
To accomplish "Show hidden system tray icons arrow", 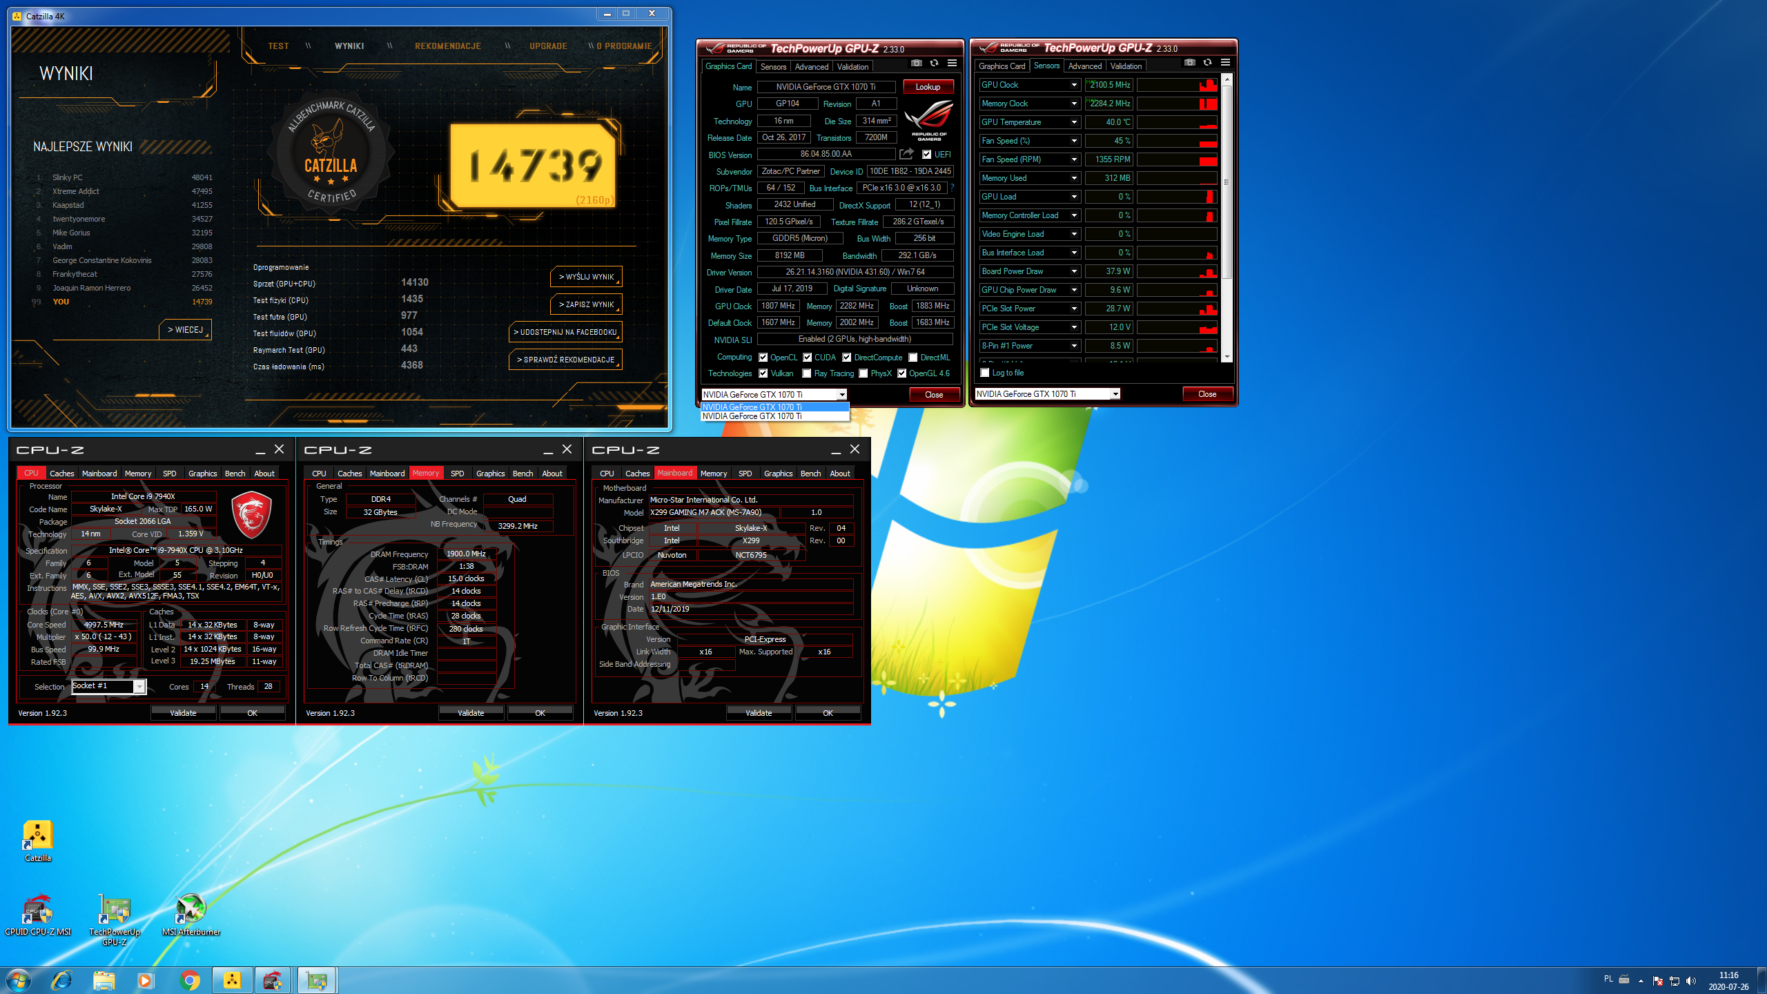I will click(1641, 981).
